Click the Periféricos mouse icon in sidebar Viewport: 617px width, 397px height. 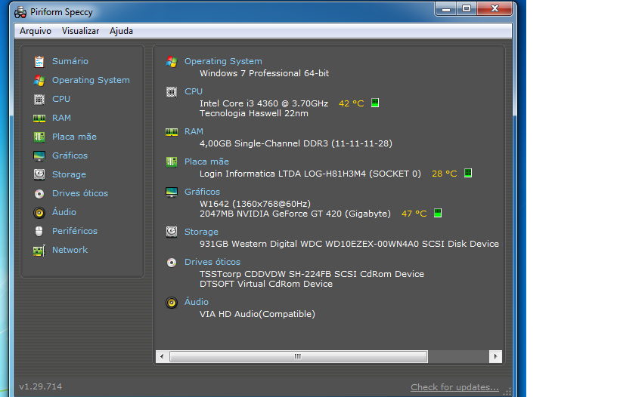tap(39, 231)
